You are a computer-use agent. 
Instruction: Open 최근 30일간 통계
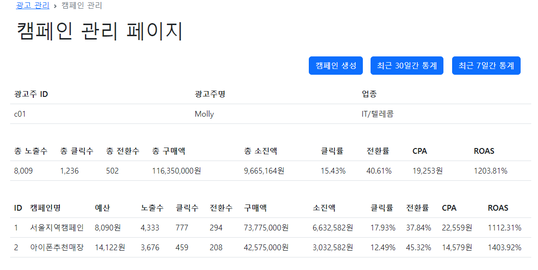407,66
